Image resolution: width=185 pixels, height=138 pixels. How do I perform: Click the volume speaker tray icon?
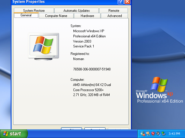click(x=158, y=134)
